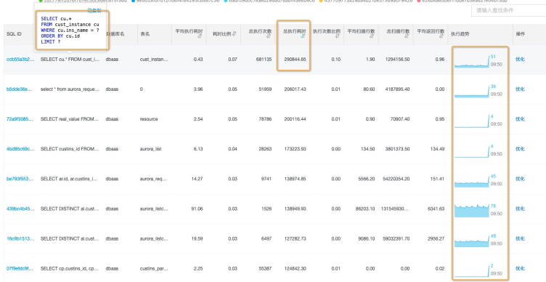
Task: Click the sort icon next to 耗时比例
Action: point(235,34)
